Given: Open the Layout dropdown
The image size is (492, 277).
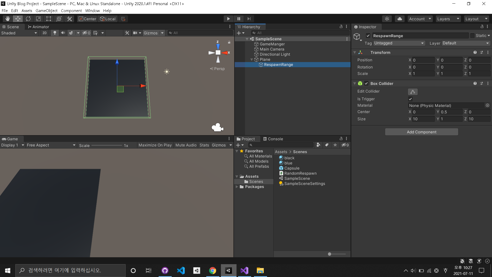Looking at the screenshot, I should click(x=477, y=19).
